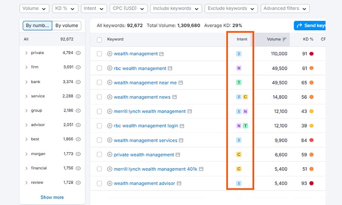Click the Show more link

(x=52, y=197)
